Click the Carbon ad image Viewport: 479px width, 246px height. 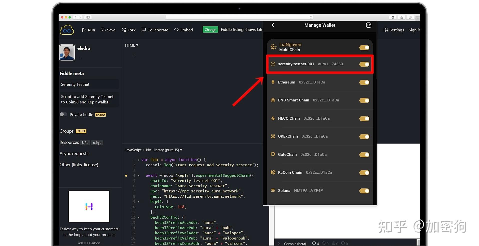click(89, 206)
